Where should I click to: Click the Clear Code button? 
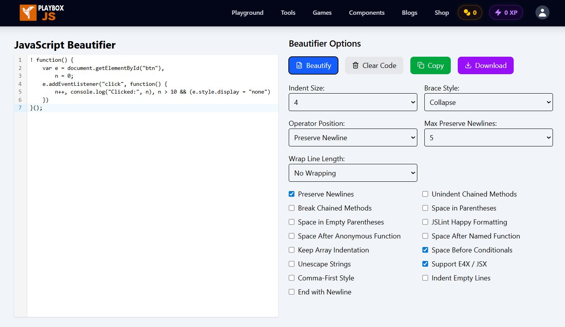(x=374, y=65)
